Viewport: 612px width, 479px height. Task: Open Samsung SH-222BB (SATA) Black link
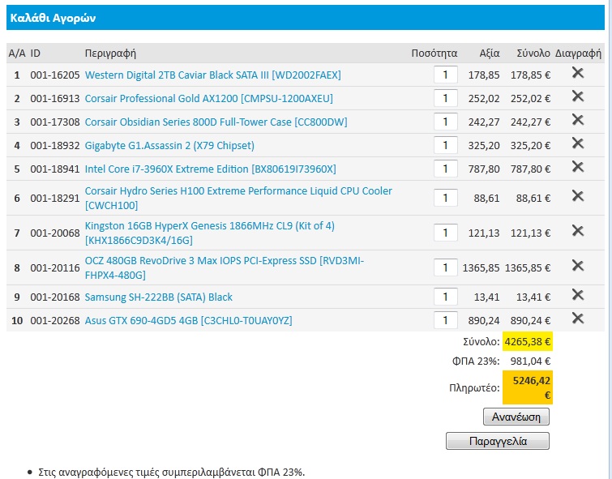[x=158, y=297]
